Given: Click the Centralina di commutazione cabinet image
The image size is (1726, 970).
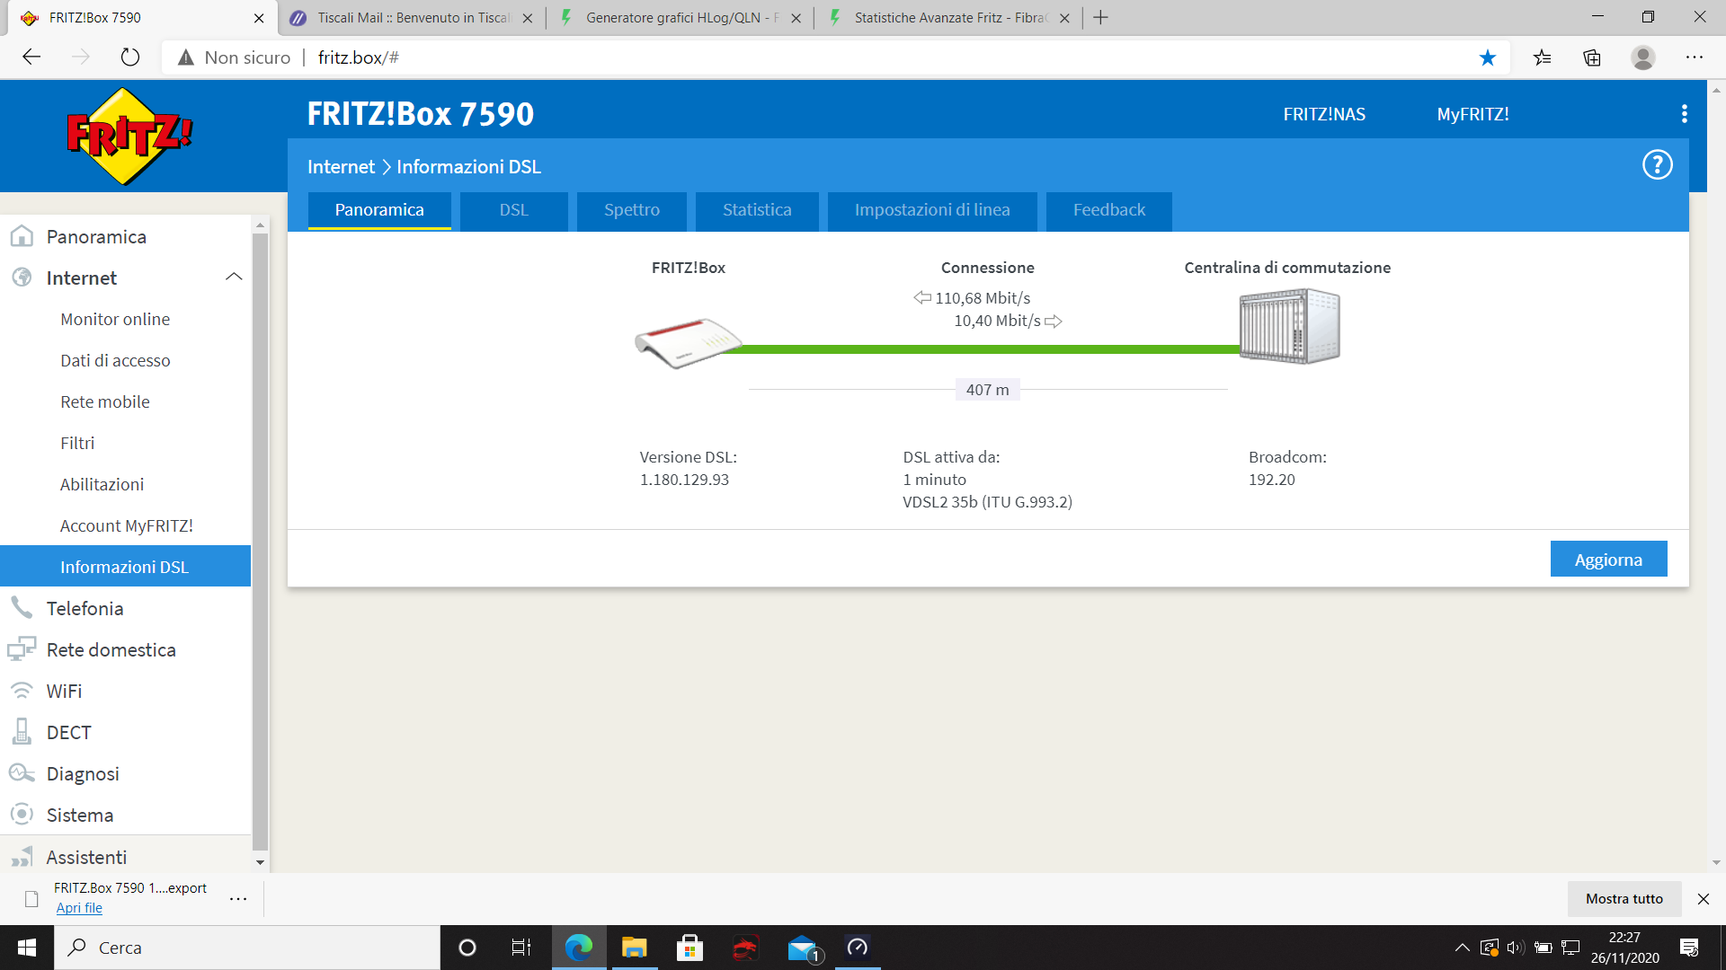Looking at the screenshot, I should pos(1289,326).
